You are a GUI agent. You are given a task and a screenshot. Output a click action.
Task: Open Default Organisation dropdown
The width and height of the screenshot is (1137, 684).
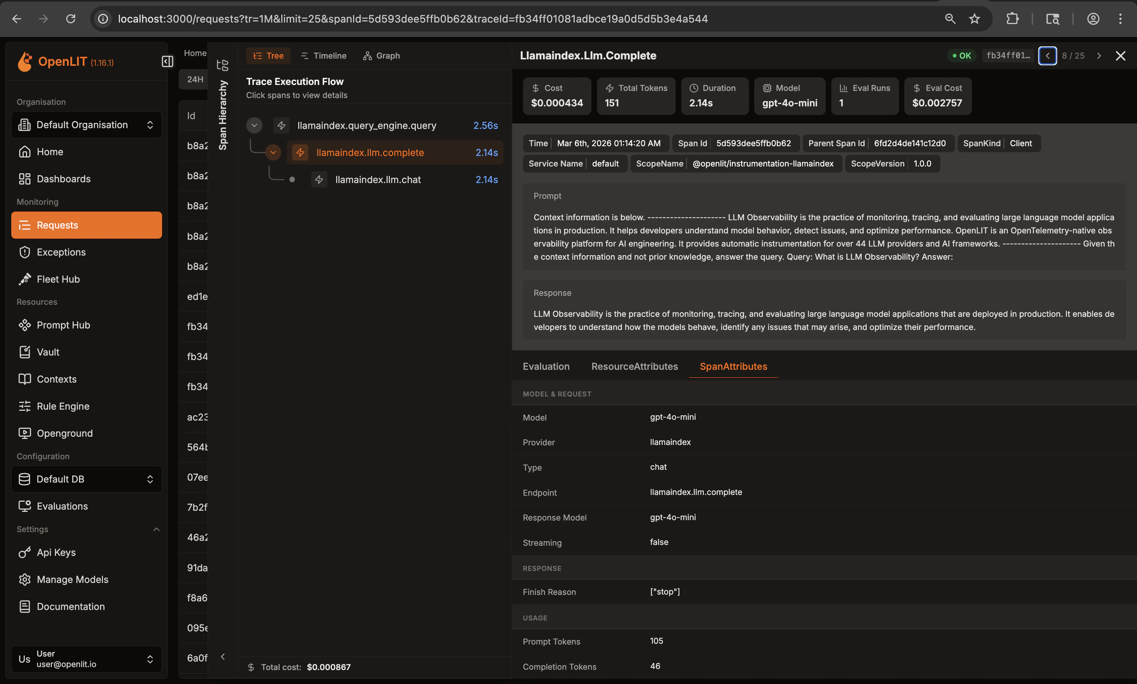86,125
